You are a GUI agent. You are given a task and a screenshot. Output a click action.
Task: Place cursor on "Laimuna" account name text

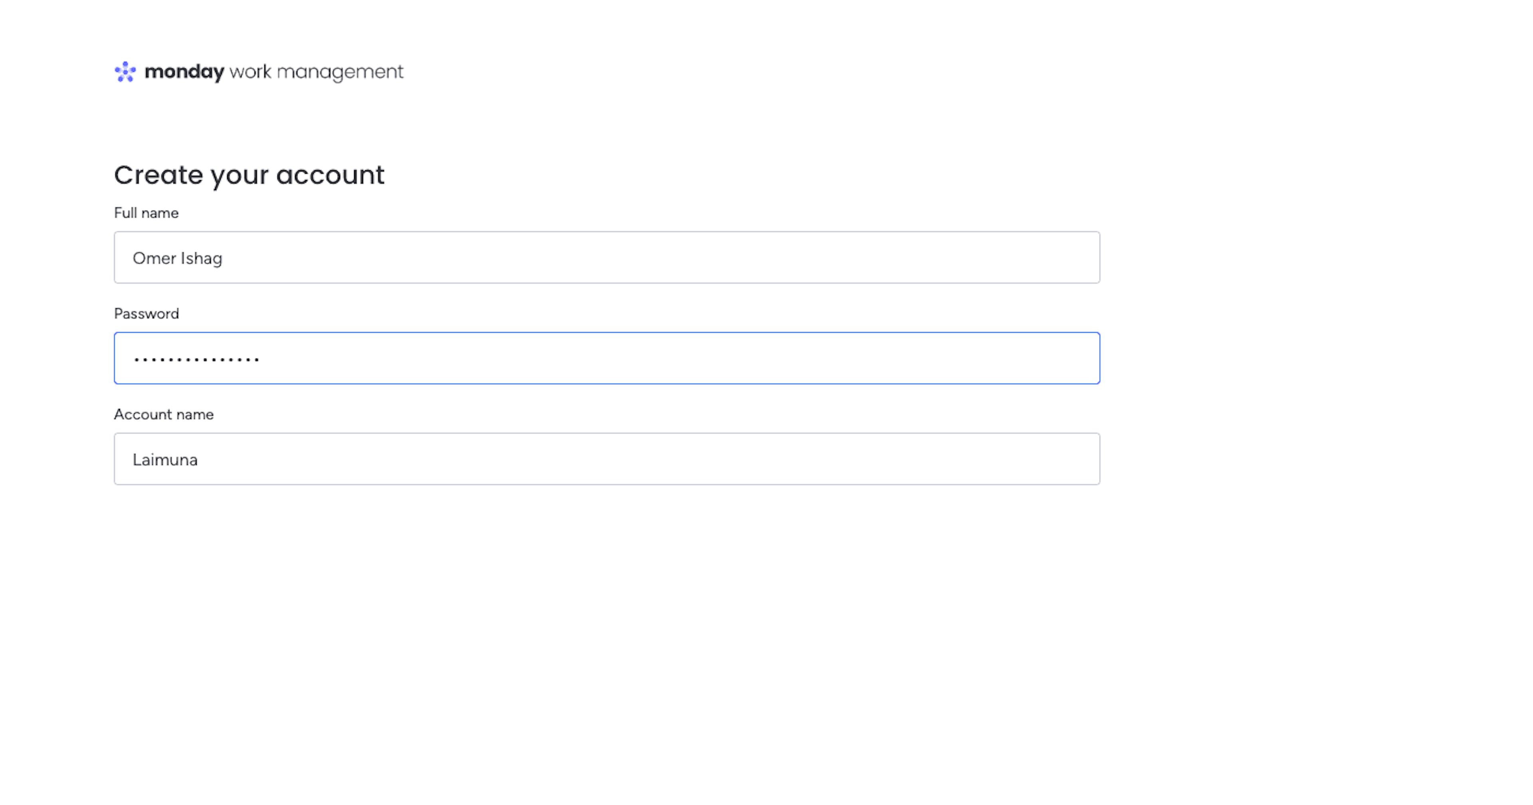165,460
